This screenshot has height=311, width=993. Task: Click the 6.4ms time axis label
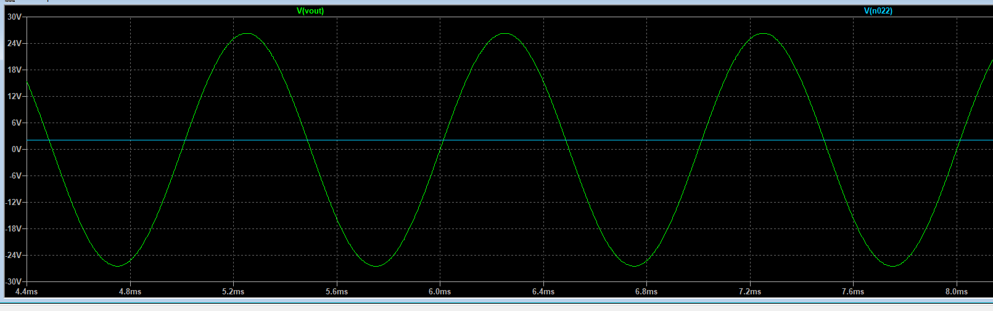point(543,292)
